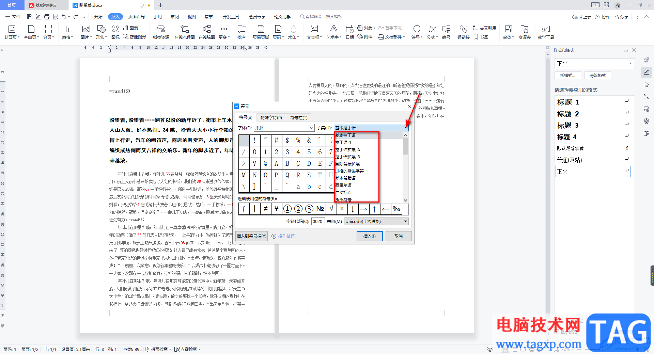Select the ¥ symbol in recently used row
Screen dimensions: 654x354
tap(276, 209)
